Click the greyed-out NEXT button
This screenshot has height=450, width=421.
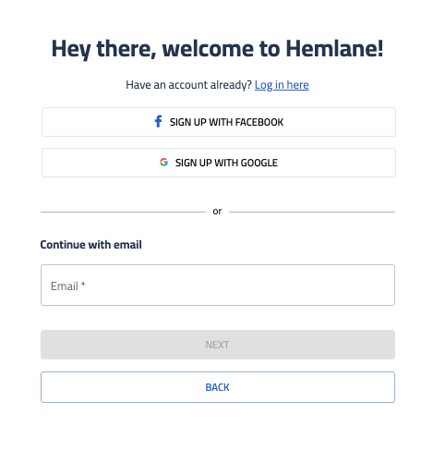(x=218, y=345)
